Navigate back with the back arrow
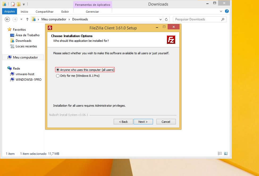 click(7, 19)
